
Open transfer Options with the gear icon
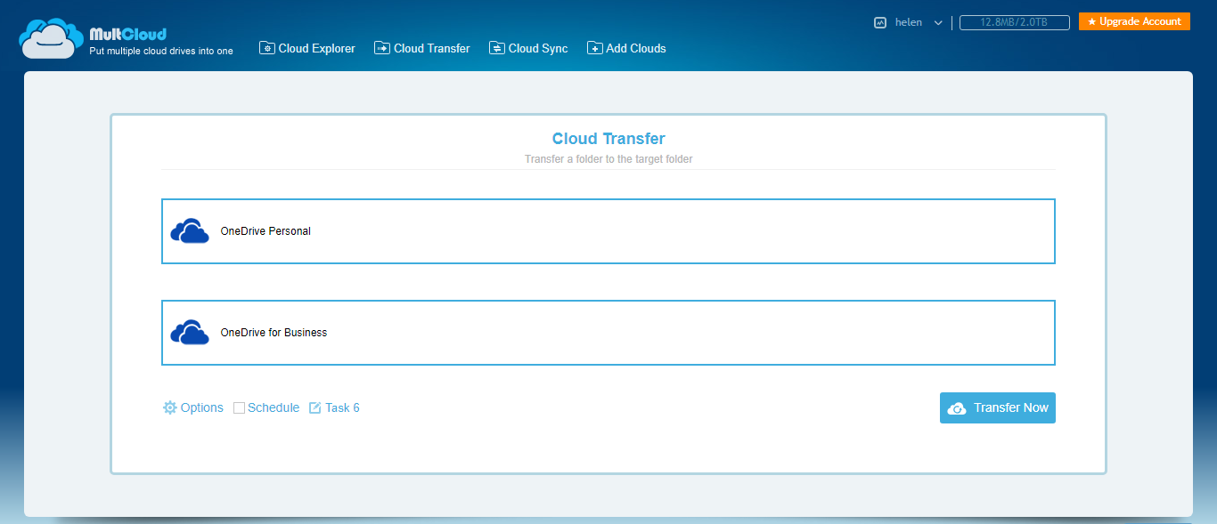coord(170,407)
